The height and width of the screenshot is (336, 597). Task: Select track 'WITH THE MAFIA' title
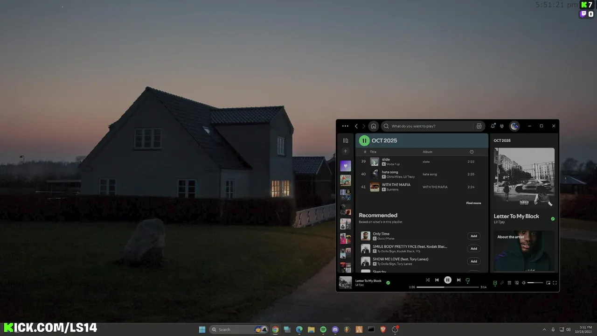point(396,185)
